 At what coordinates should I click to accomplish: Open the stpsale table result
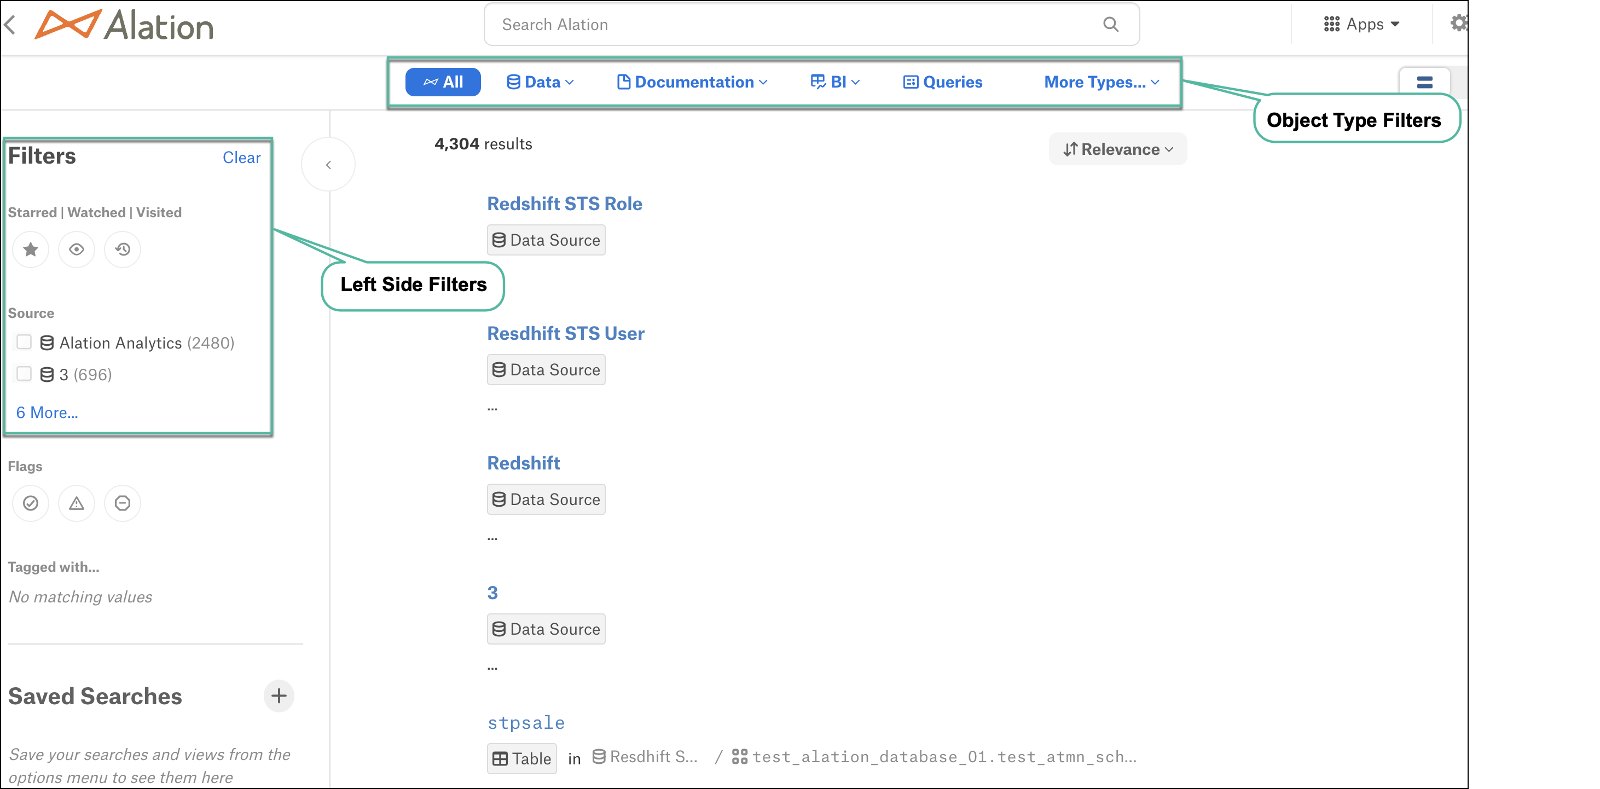(x=526, y=723)
